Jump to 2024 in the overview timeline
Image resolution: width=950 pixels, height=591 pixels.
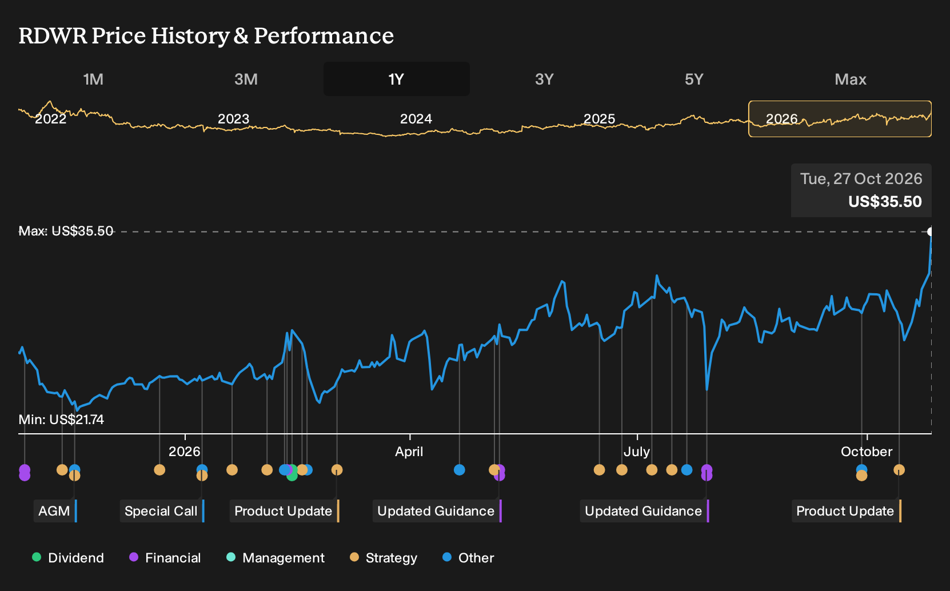(416, 119)
